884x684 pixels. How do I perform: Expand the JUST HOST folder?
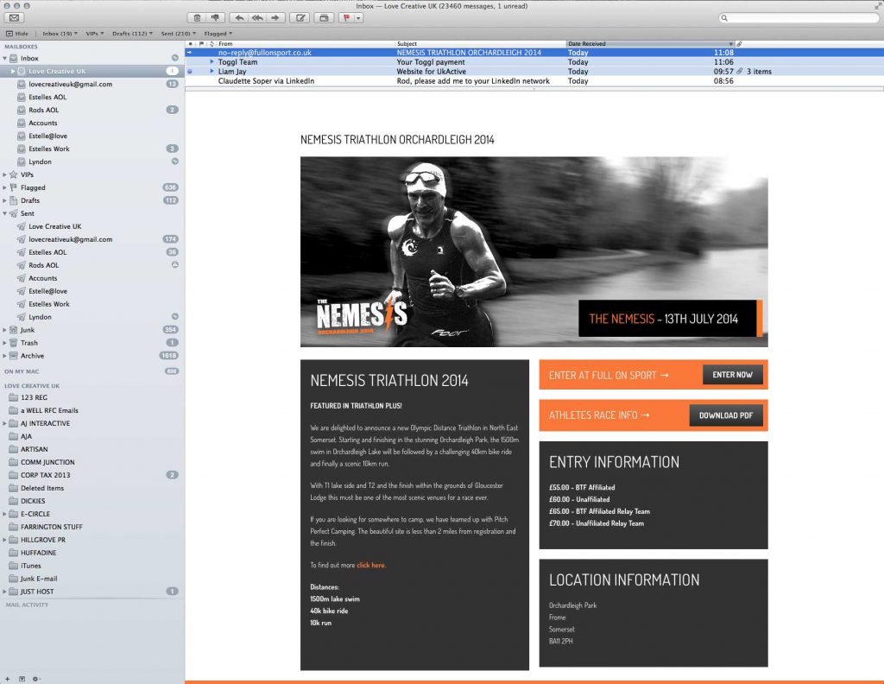pos(5,592)
